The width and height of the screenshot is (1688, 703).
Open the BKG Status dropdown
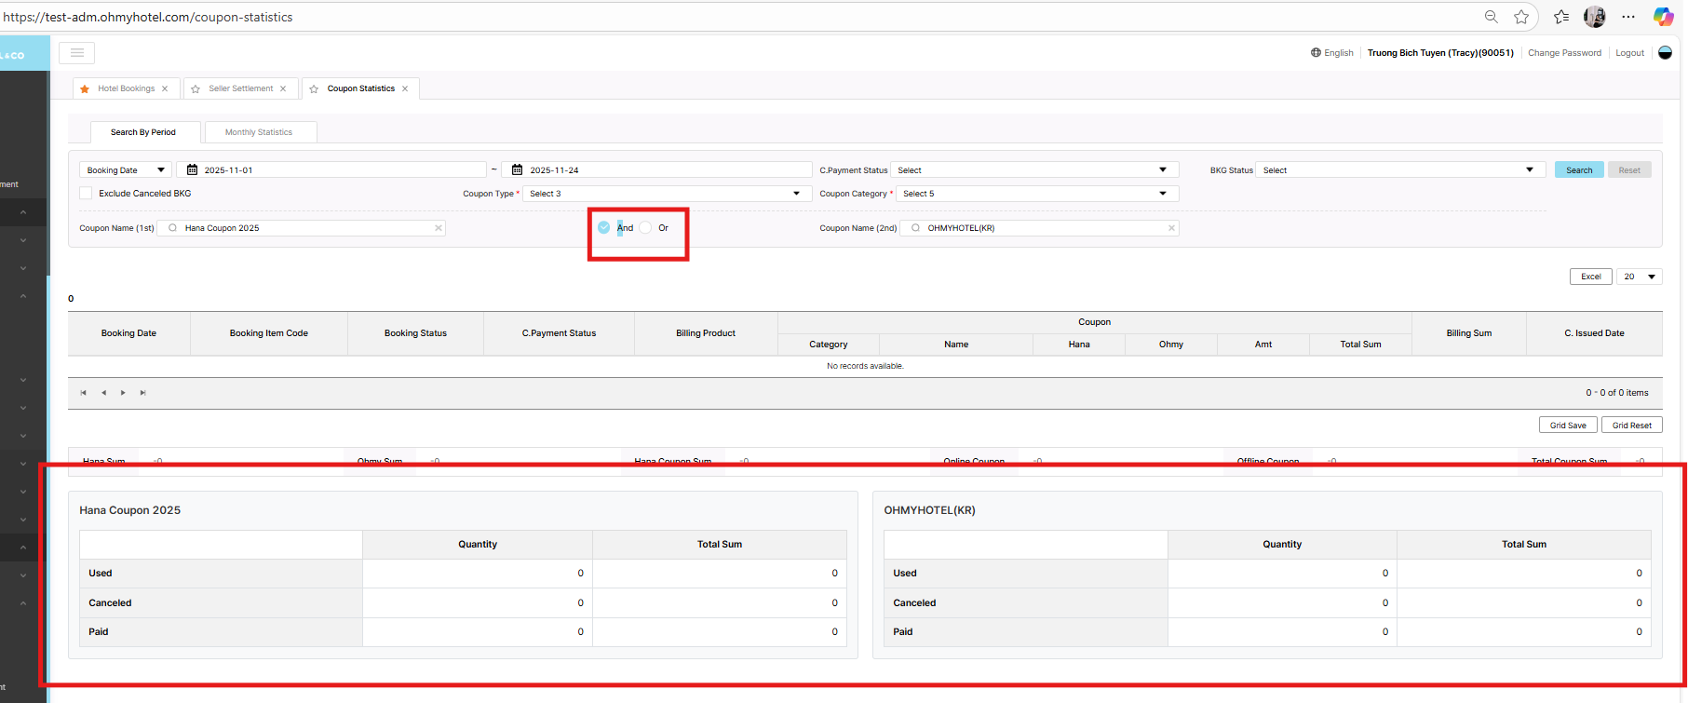coord(1399,170)
